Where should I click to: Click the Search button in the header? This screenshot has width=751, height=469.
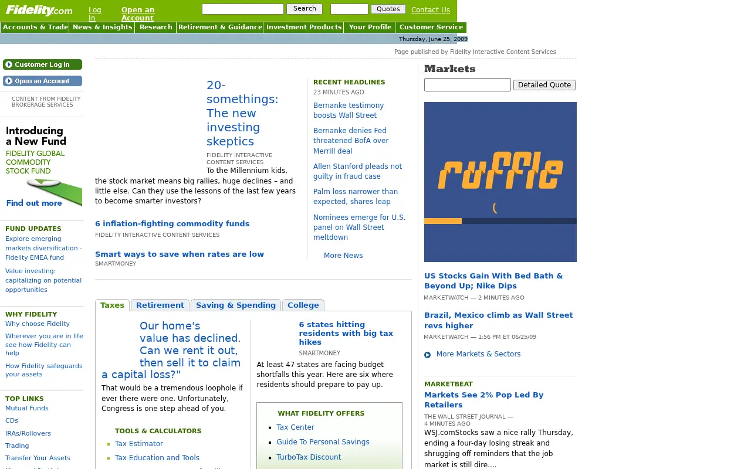(305, 9)
